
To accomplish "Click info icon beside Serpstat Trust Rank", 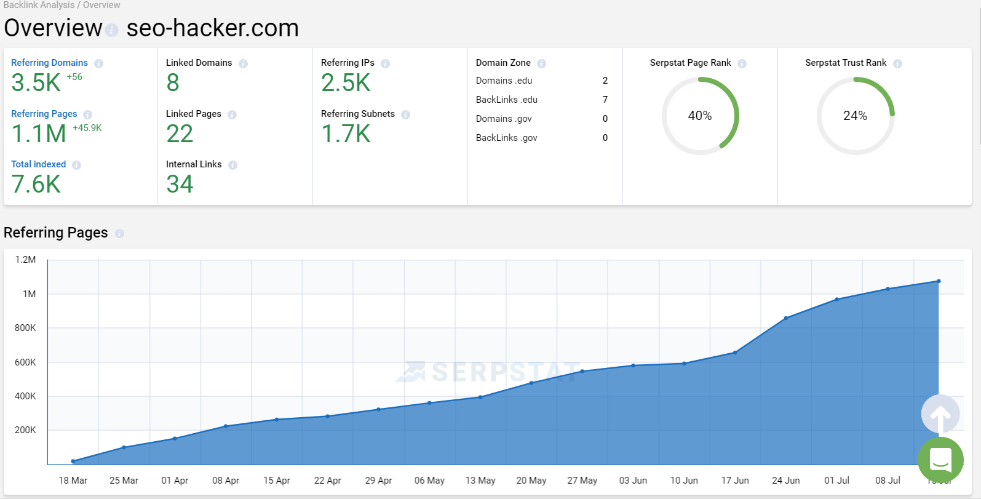I will [897, 63].
